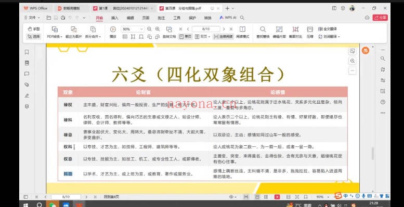Click the image extract icon at page top-right
This screenshot has width=404, height=207.
(352, 51)
